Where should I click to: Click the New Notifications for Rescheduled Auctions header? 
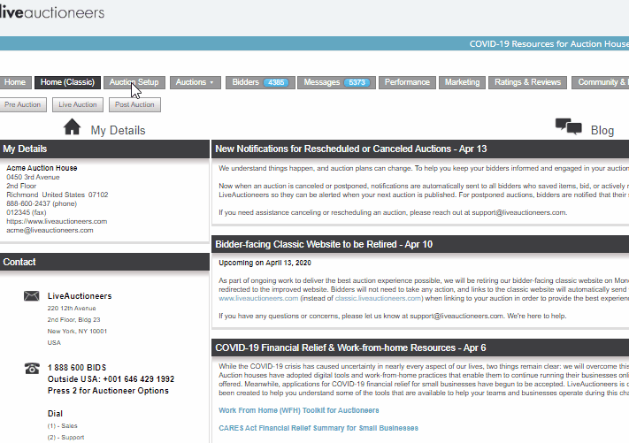coord(420,149)
